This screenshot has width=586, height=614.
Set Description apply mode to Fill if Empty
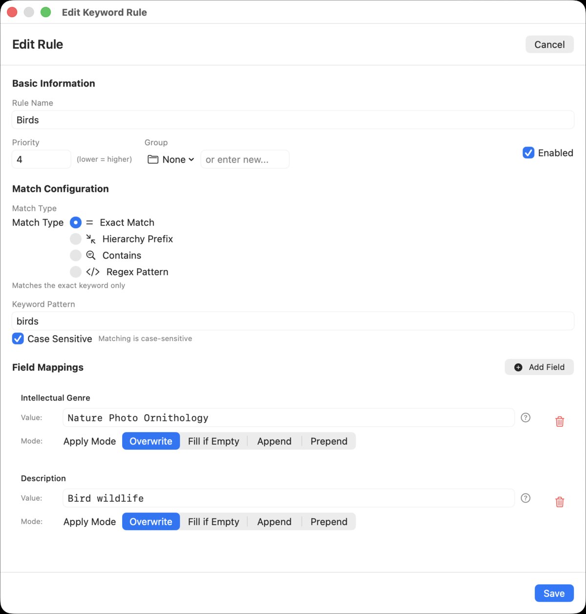[x=213, y=521]
